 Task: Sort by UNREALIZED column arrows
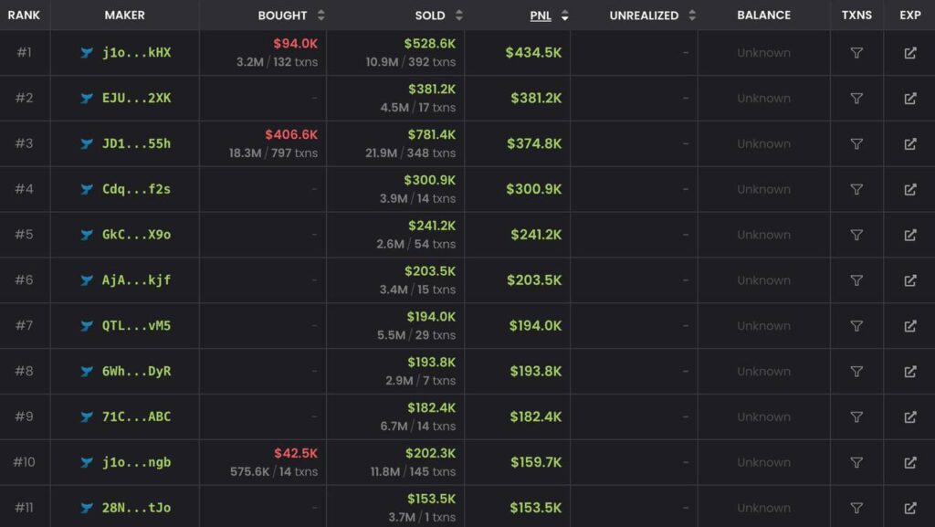692,16
